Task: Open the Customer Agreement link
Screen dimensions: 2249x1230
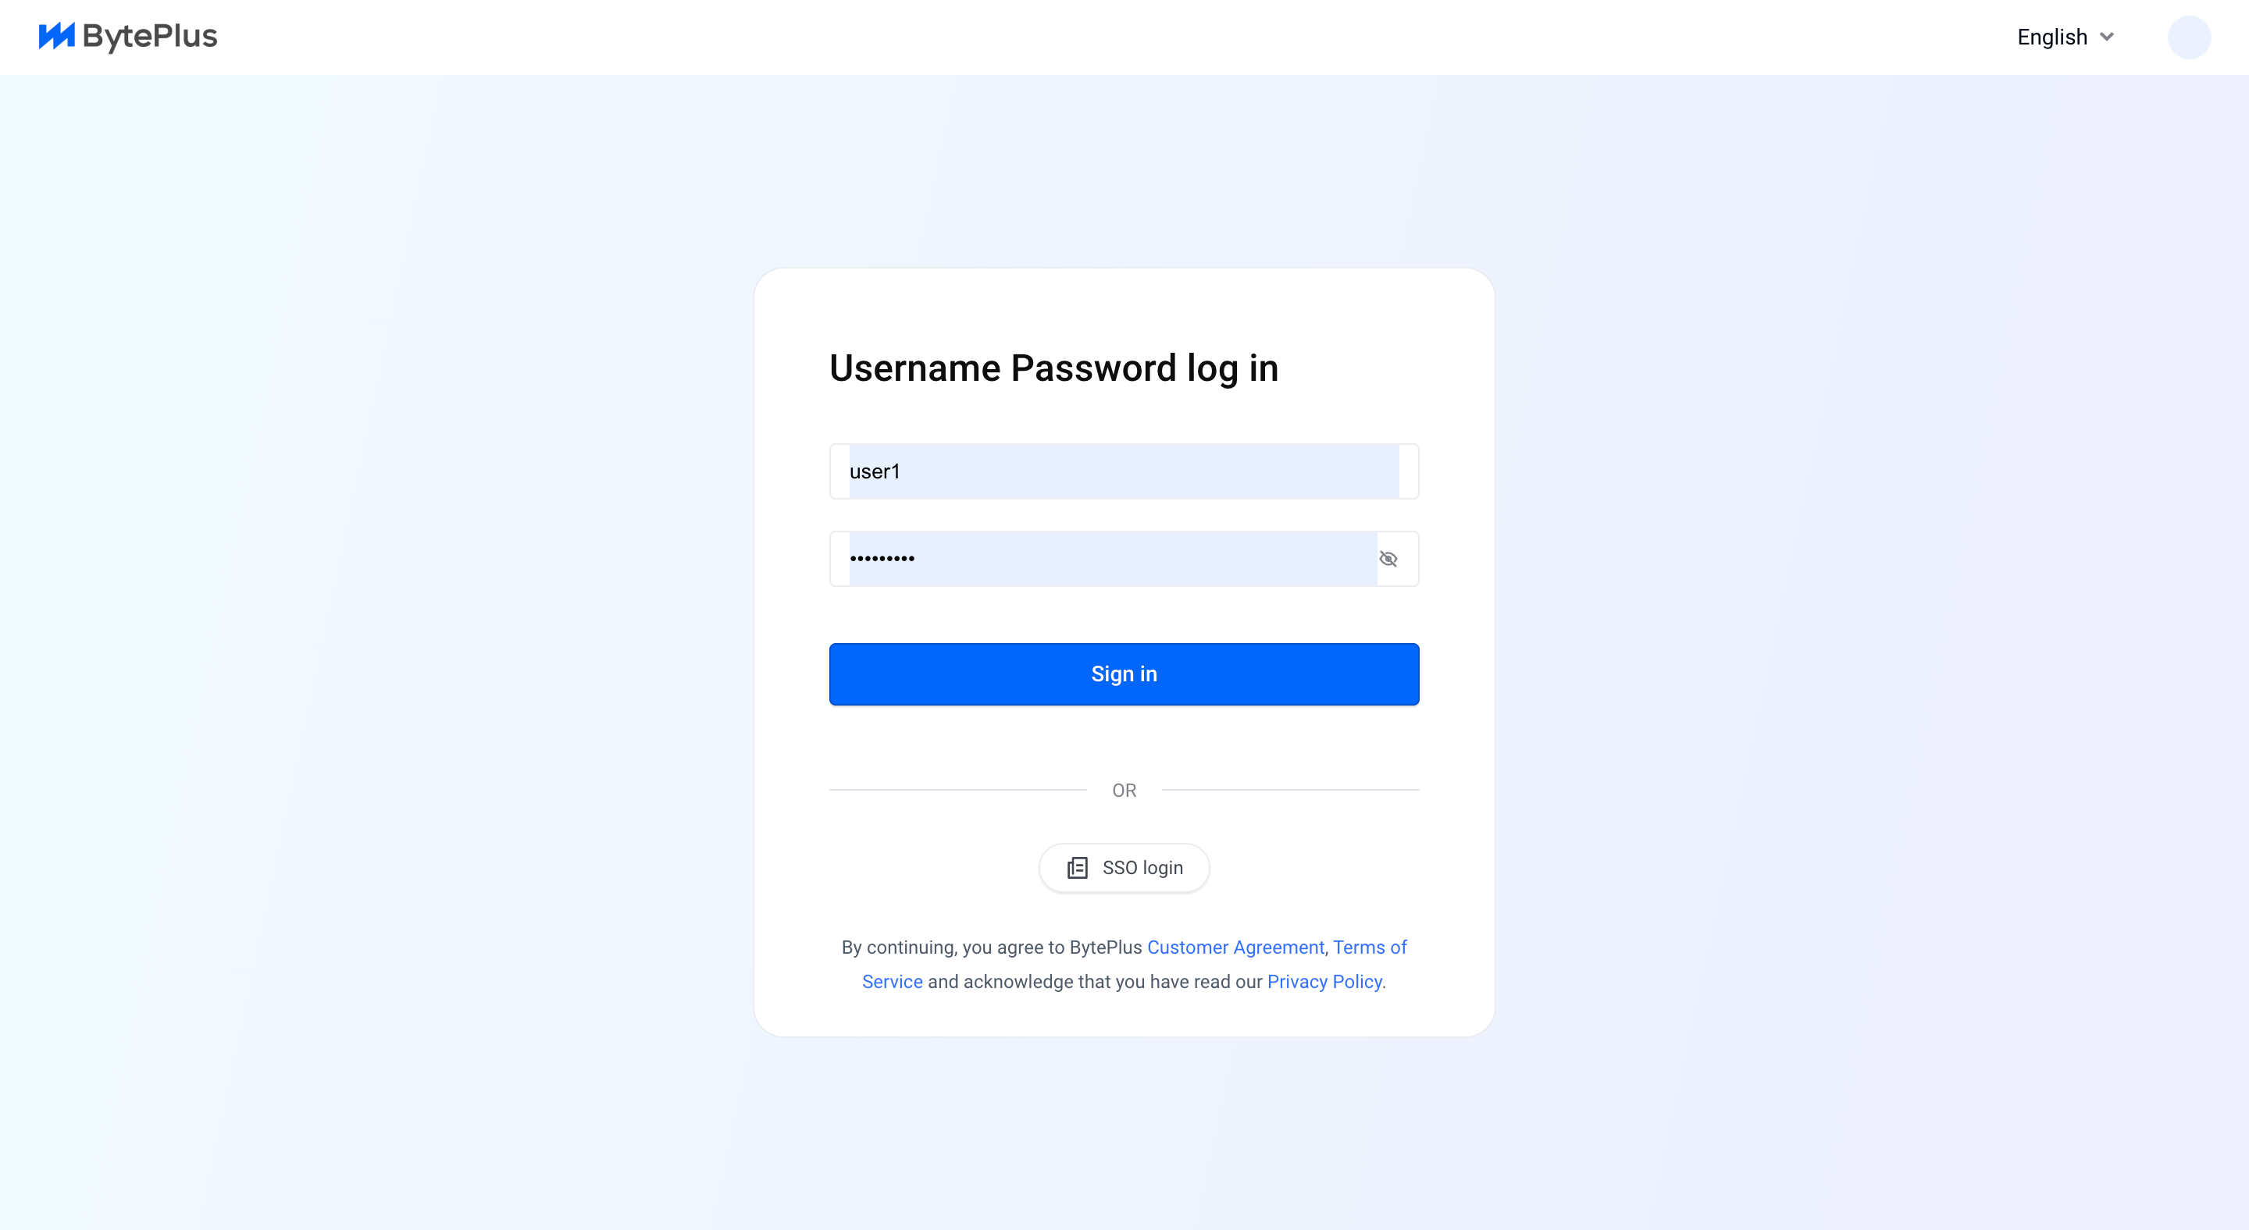Action: pos(1235,947)
